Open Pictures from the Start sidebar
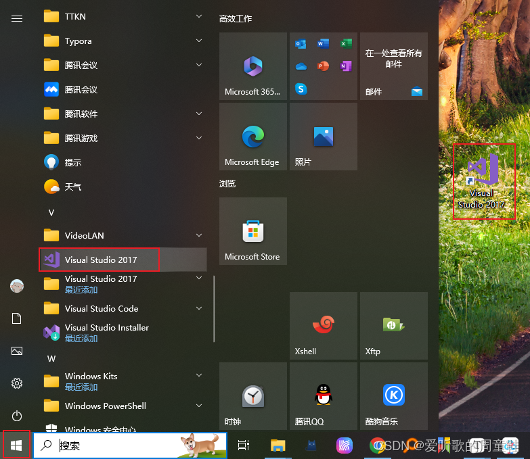The width and height of the screenshot is (530, 459). click(x=17, y=351)
